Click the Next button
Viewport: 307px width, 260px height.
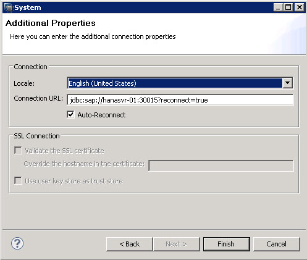pos(176,244)
